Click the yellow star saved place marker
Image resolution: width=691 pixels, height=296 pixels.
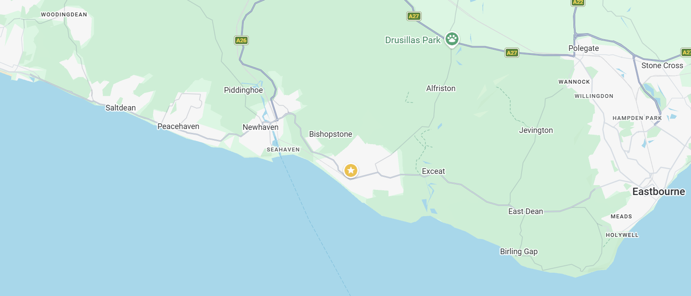pyautogui.click(x=351, y=170)
